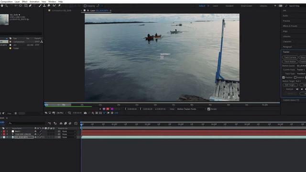
Task: Switch to the Small Screen workspace
Action: tap(246, 6)
